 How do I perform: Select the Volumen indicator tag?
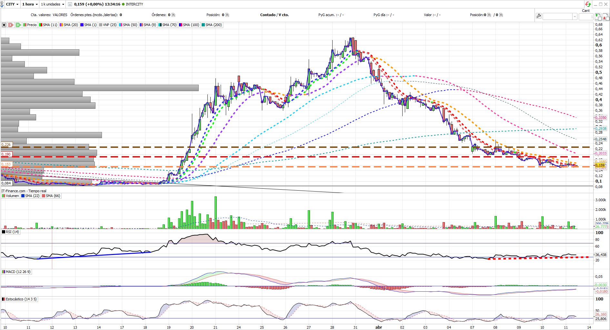click(11, 196)
